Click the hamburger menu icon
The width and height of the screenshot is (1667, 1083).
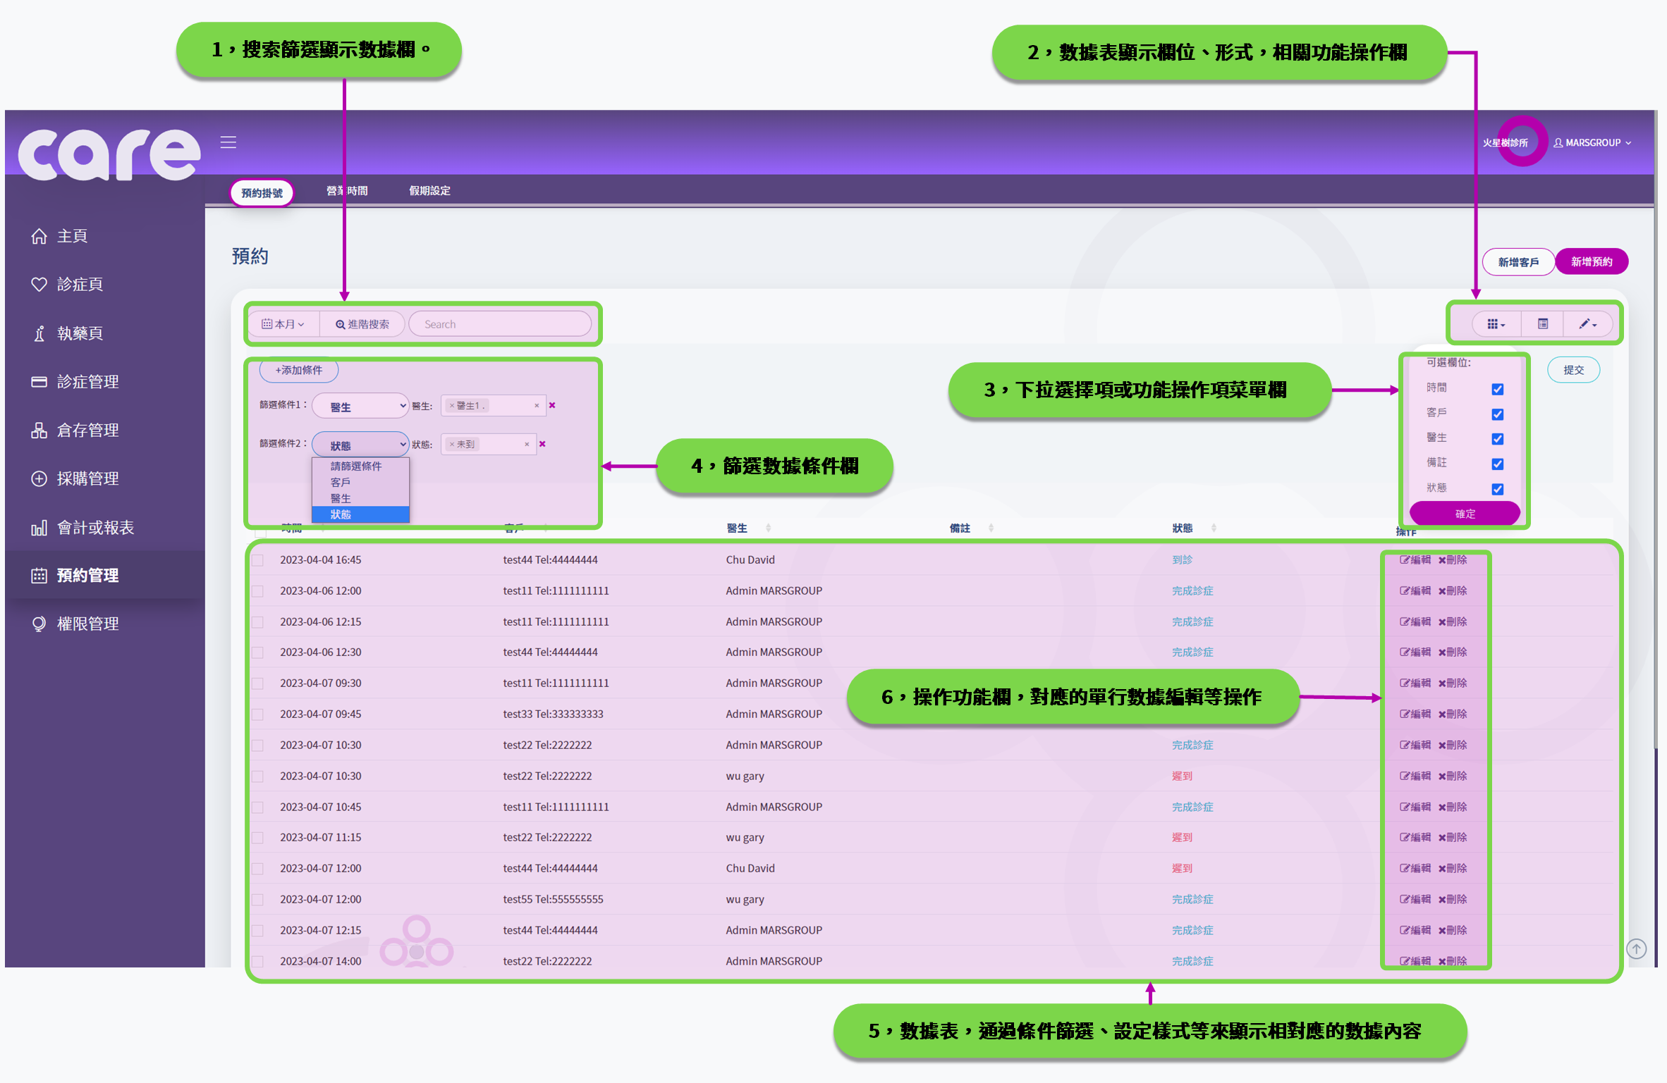tap(228, 142)
